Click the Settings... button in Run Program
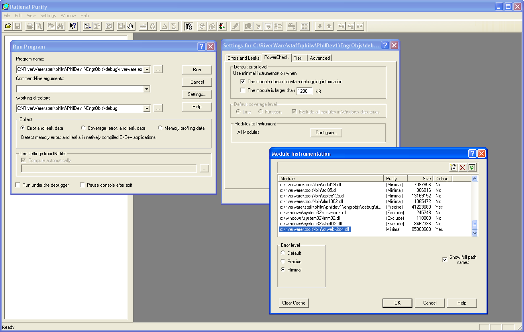This screenshot has height=332, width=524. pos(197,94)
